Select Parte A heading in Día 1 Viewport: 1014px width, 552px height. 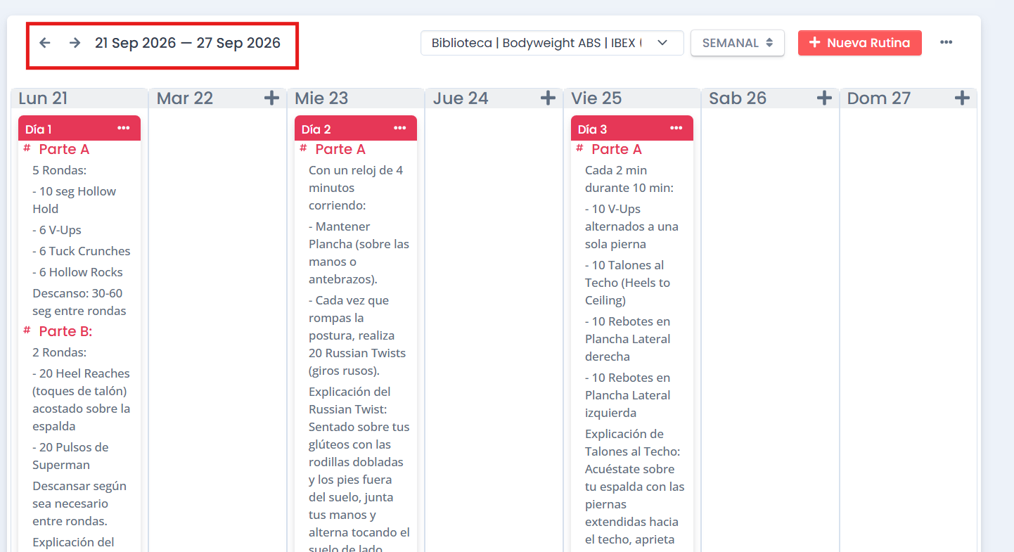tap(64, 149)
